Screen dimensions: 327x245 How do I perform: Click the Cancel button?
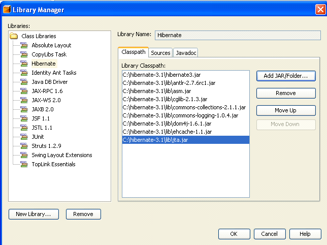[x=270, y=234]
